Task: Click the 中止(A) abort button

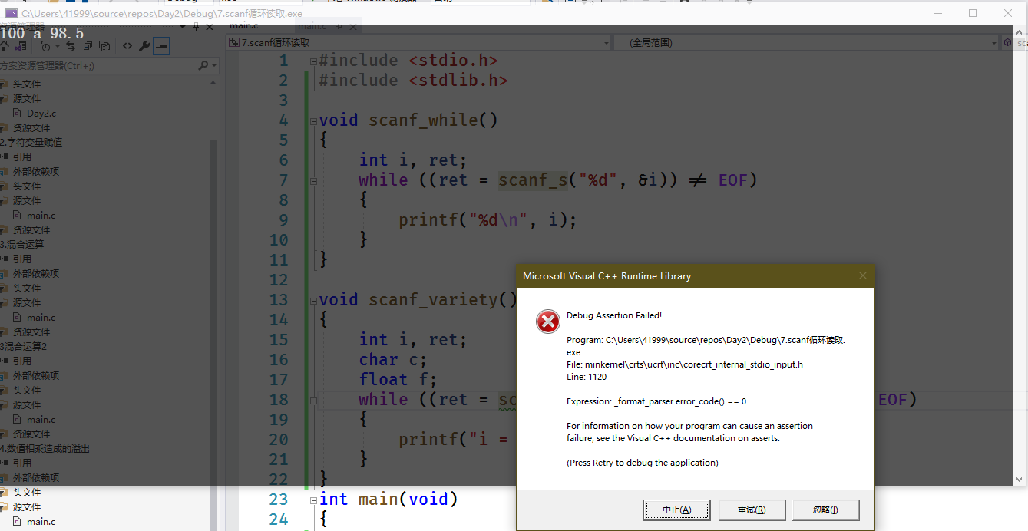Action: [676, 510]
